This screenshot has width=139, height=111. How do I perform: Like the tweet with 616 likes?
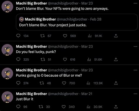65,59
